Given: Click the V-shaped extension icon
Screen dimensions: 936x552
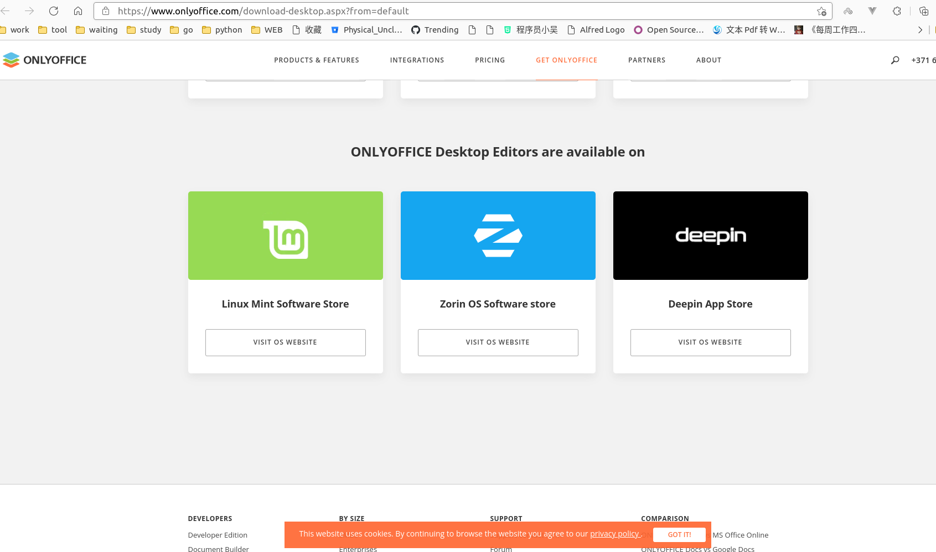Looking at the screenshot, I should point(872,11).
